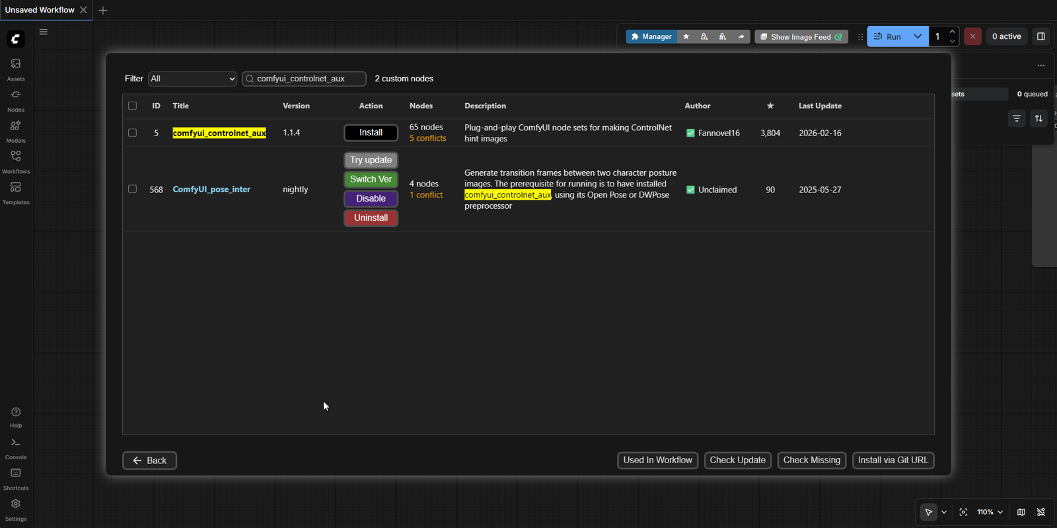
Task: Click the Check Update button
Action: [737, 461]
